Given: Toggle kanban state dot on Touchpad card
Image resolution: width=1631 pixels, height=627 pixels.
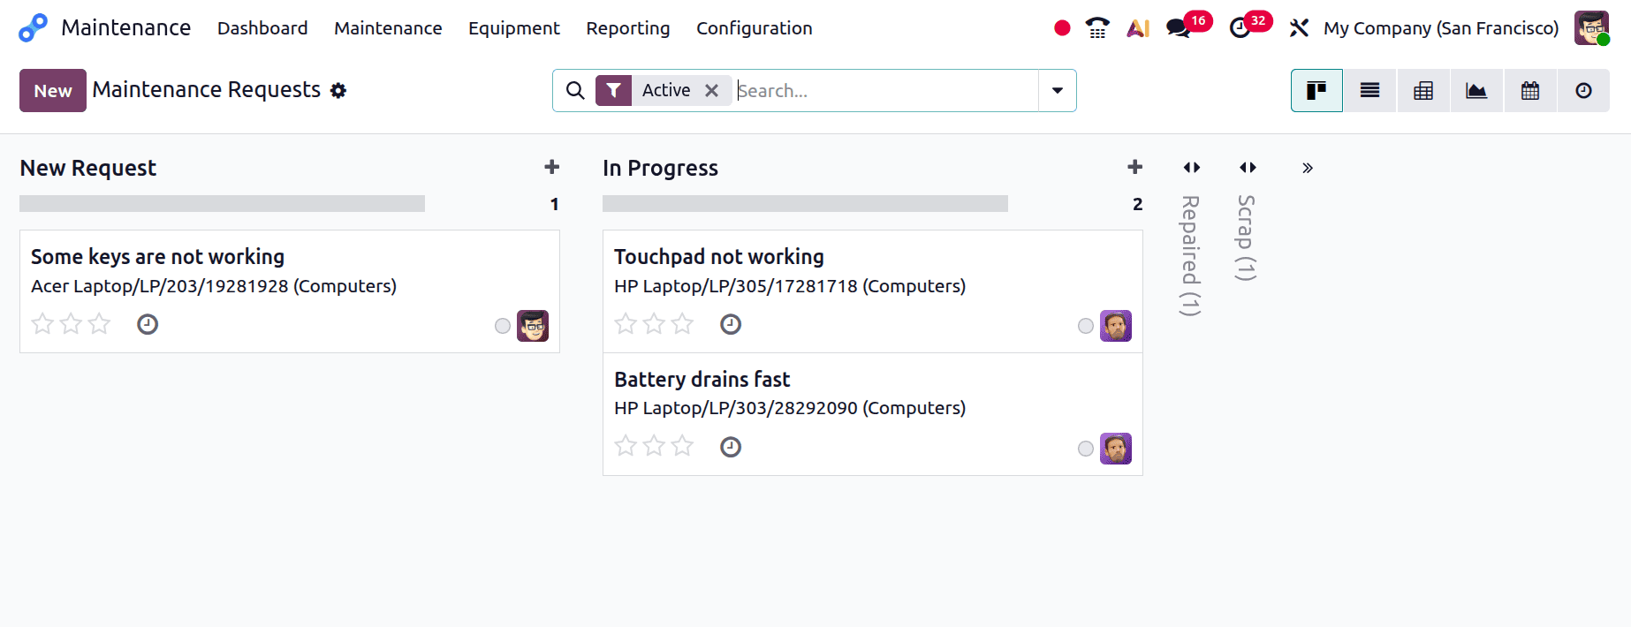Looking at the screenshot, I should pos(1086,326).
